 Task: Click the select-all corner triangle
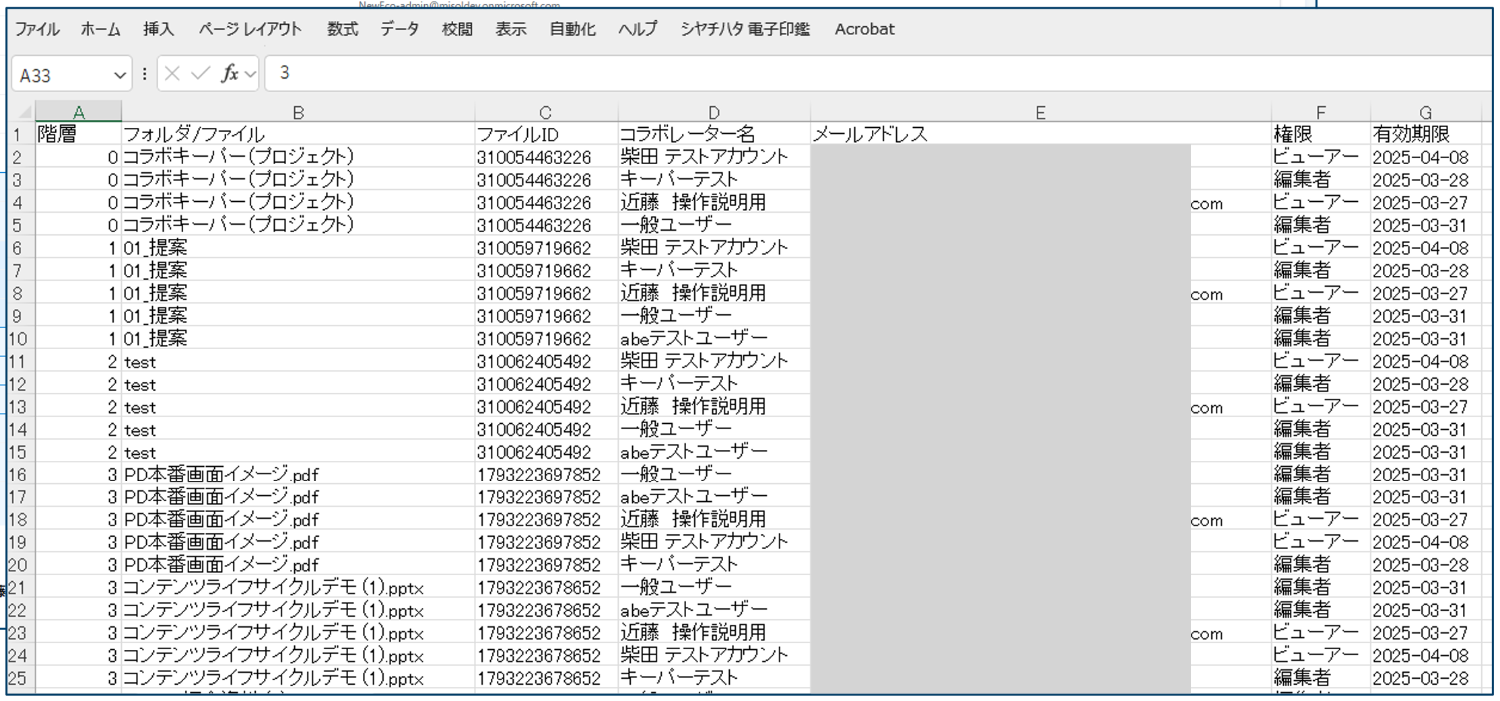point(24,112)
